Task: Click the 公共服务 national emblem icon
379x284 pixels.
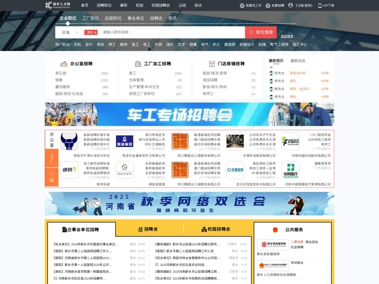Action: (275, 230)
